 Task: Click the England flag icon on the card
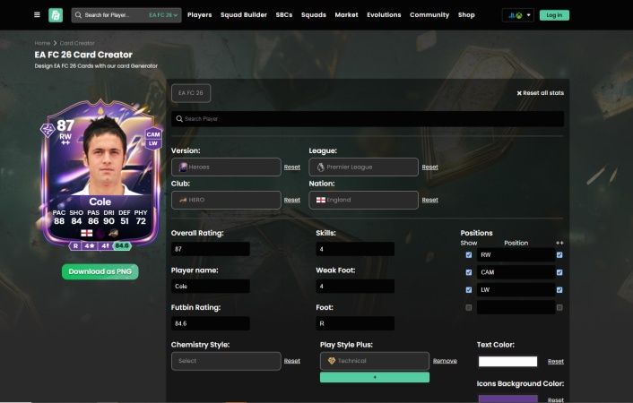[86, 233]
